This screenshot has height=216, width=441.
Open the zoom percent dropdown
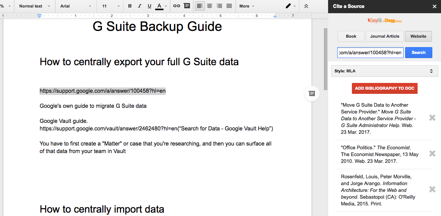[x=6, y=6]
